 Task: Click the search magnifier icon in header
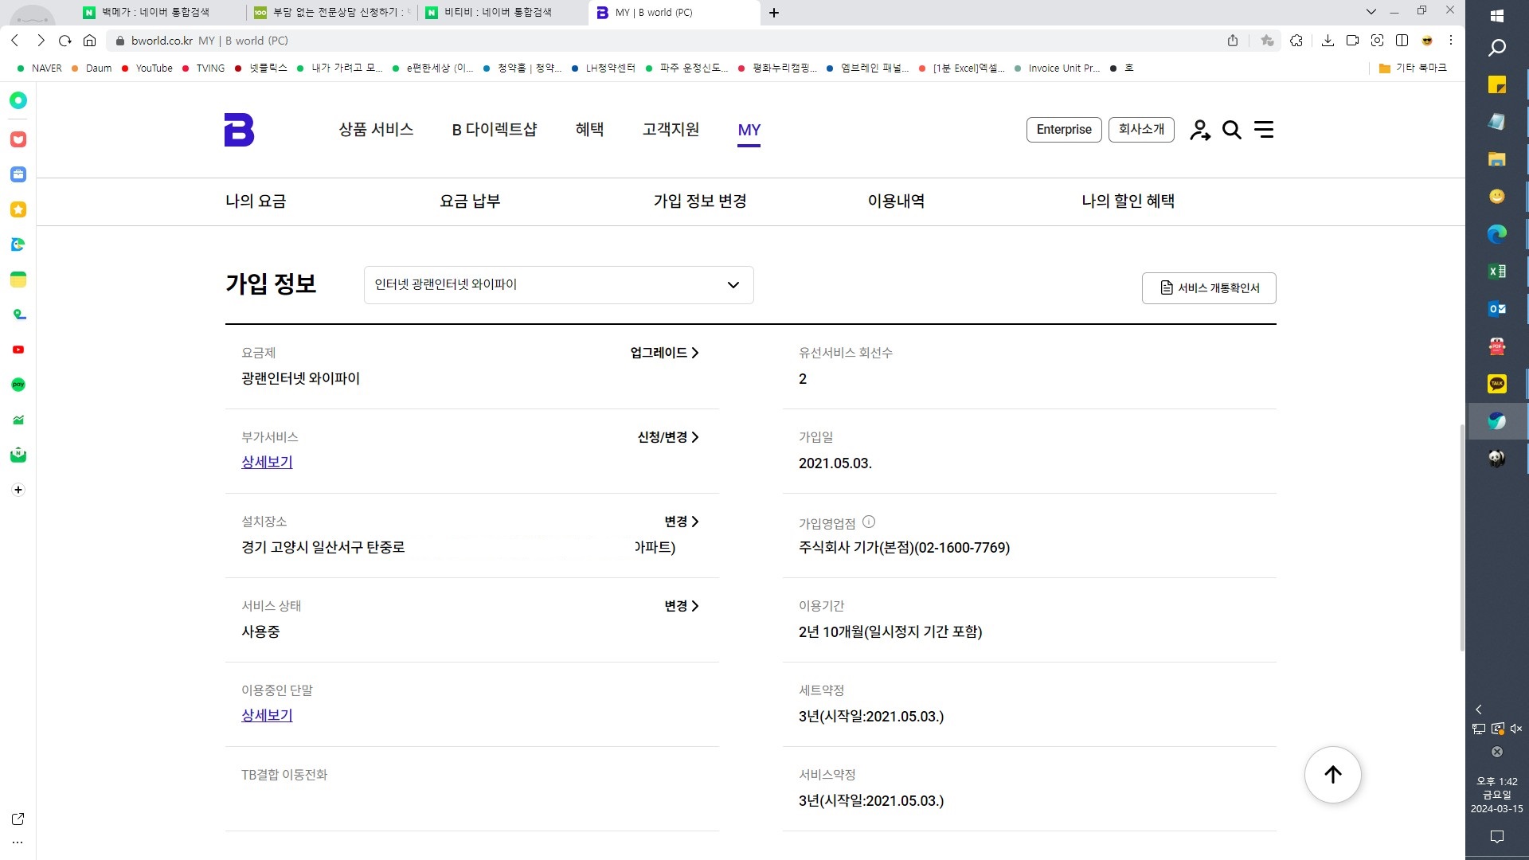1231,130
